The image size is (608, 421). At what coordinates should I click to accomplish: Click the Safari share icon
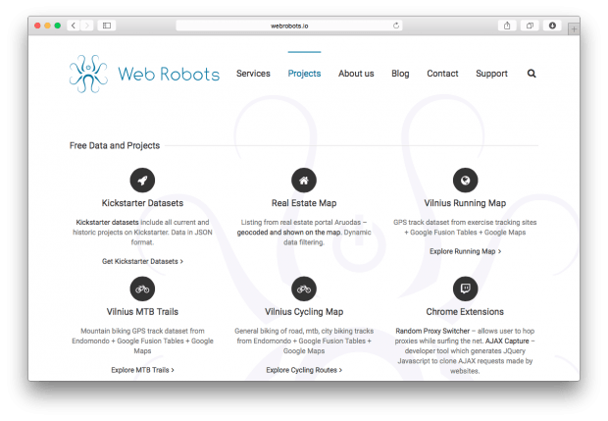coord(507,25)
